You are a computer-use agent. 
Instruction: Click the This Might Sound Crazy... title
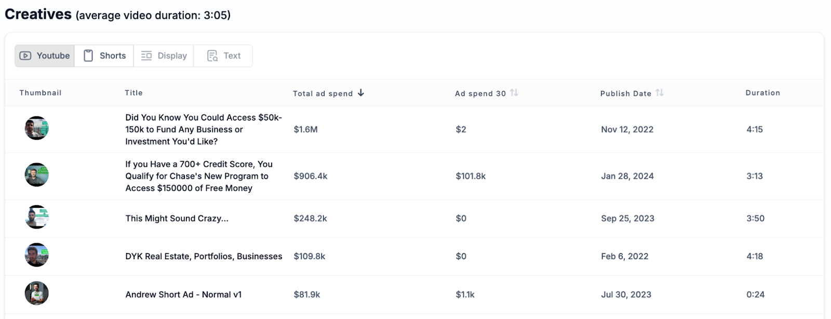[177, 218]
